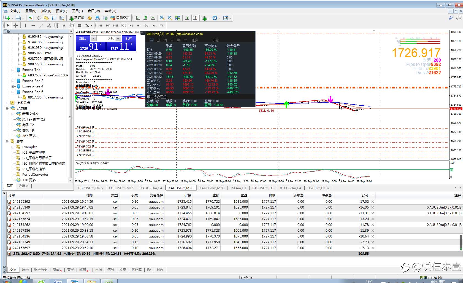Switch chart timeframe to H1
The image size is (466, 283).
click(131, 25)
